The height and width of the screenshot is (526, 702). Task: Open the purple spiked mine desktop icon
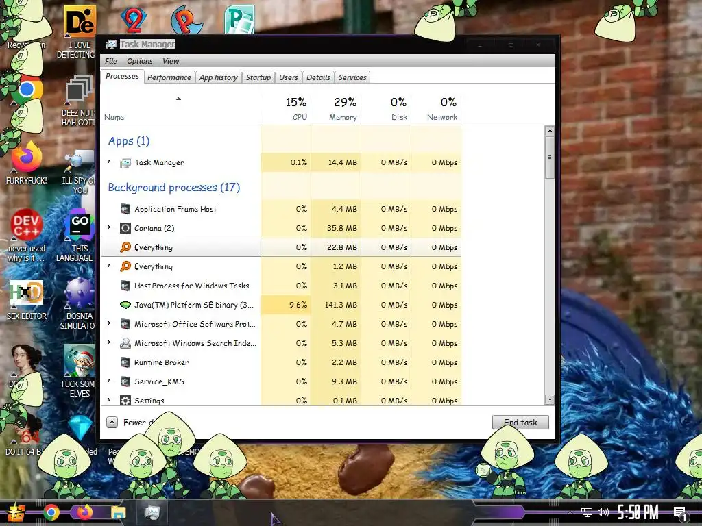[x=80, y=292]
